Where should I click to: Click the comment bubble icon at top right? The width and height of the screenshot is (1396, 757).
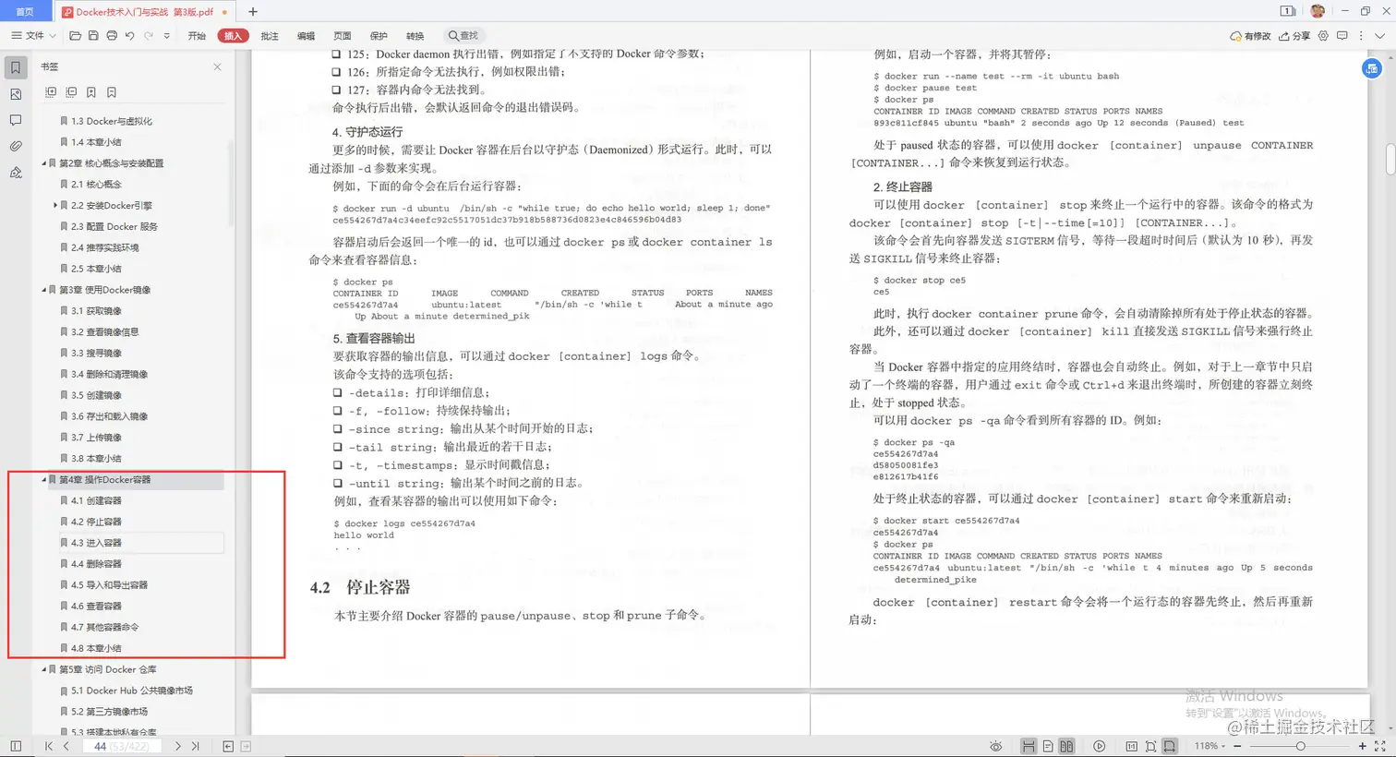tap(1344, 35)
